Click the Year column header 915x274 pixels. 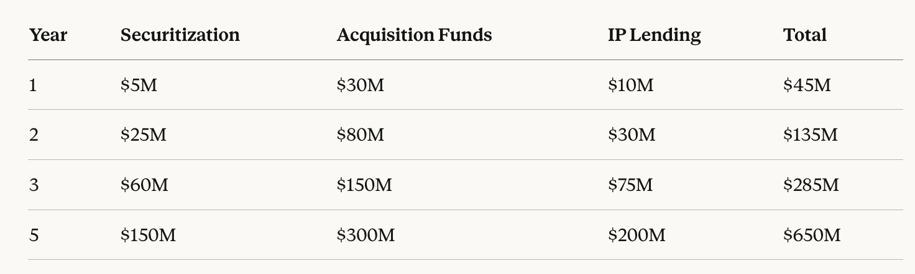pyautogui.click(x=48, y=35)
